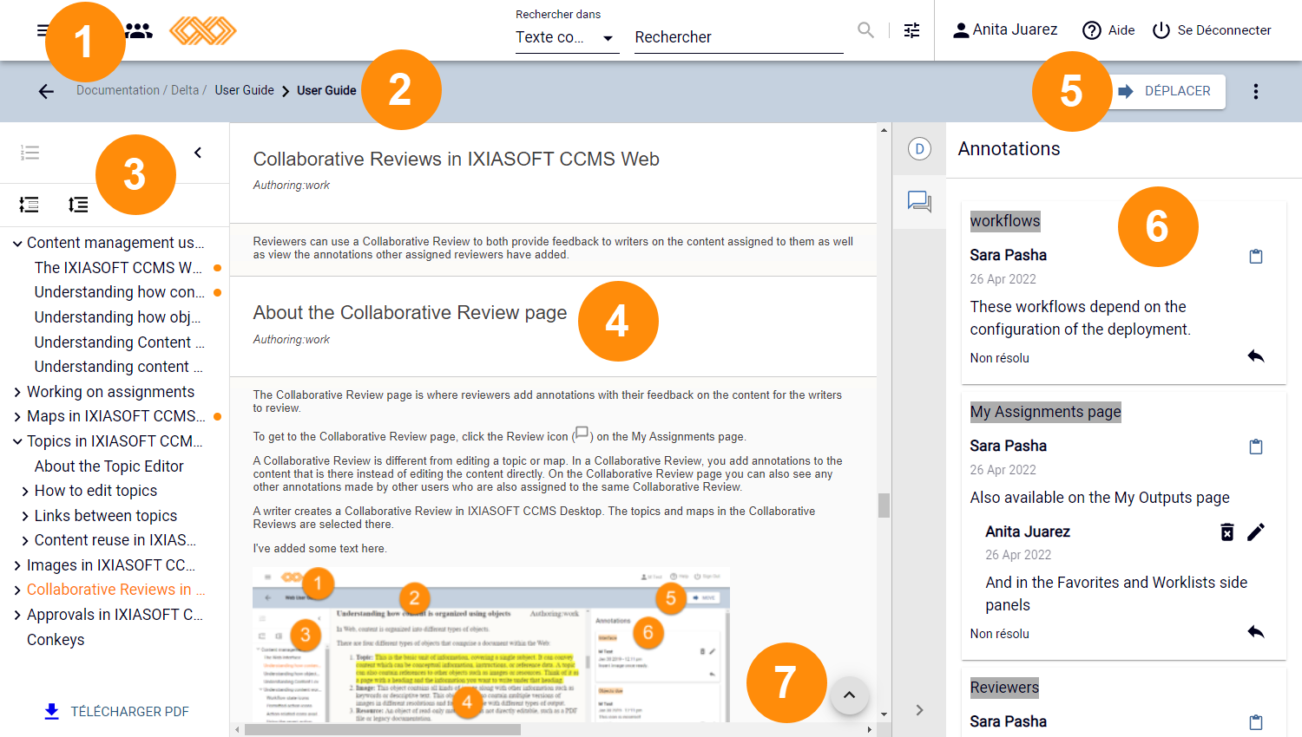The image size is (1302, 737).
Task: Click clipboard icon on Reviewers annotation
Action: point(1255,722)
